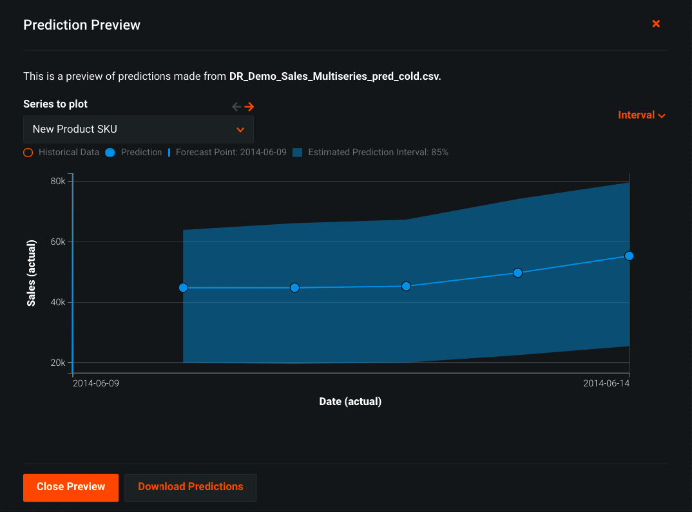Expand the Interval dropdown menu

(641, 115)
